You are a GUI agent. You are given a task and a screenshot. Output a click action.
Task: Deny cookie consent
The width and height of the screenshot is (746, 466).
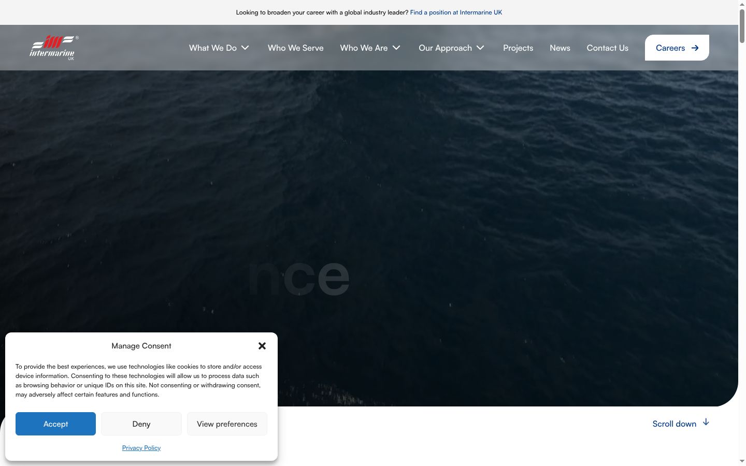(x=141, y=424)
